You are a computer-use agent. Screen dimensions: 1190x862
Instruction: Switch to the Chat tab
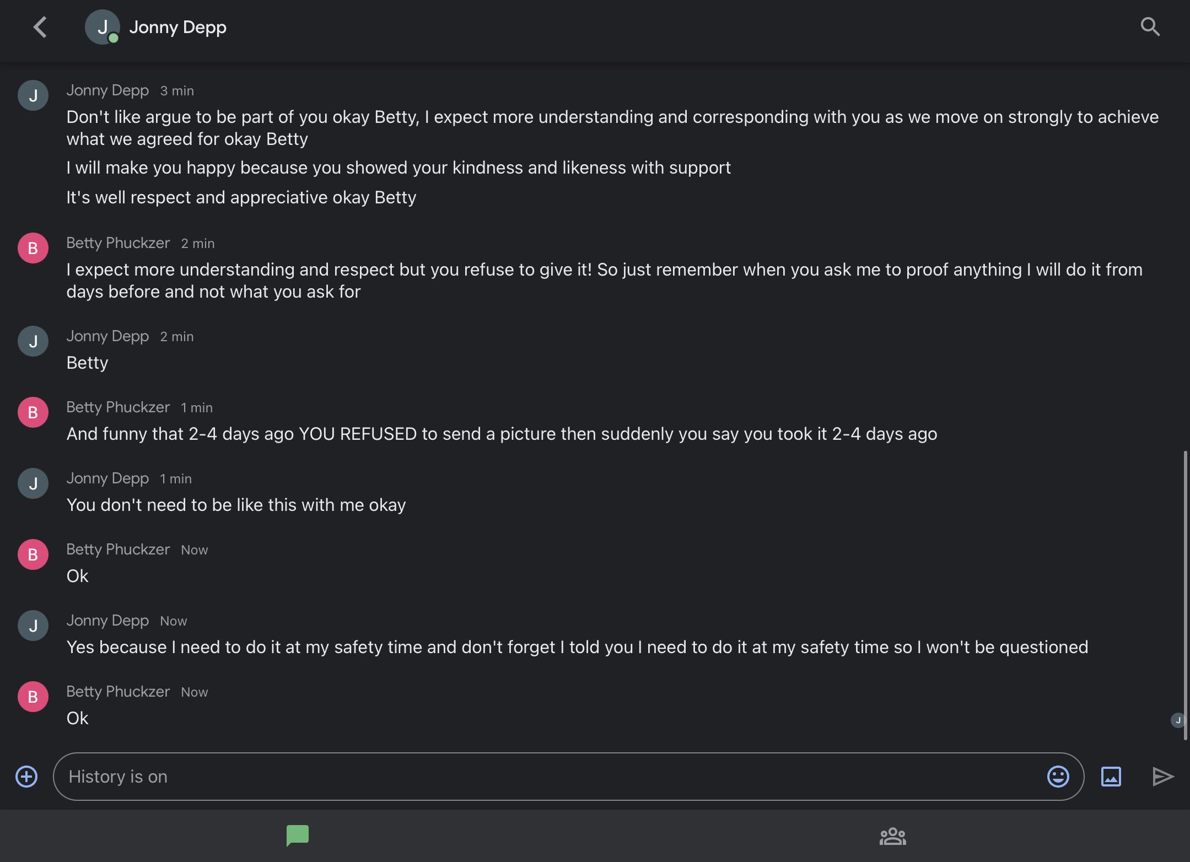(x=298, y=836)
